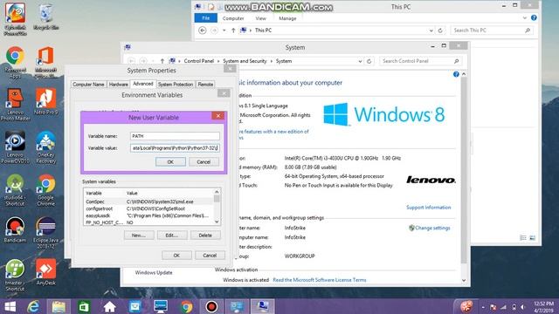Viewport: 559px width, 314px height.
Task: Open Manage ribbon tab
Action: point(287,18)
